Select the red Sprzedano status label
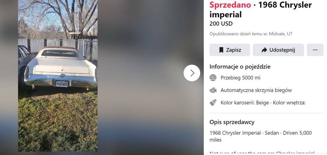Screen dimensions: 327x155 [230, 5]
